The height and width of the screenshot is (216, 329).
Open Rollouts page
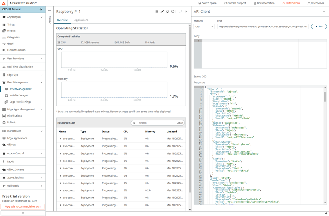click(12, 122)
